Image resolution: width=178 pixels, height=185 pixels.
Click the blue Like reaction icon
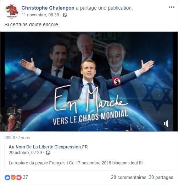tap(7, 178)
